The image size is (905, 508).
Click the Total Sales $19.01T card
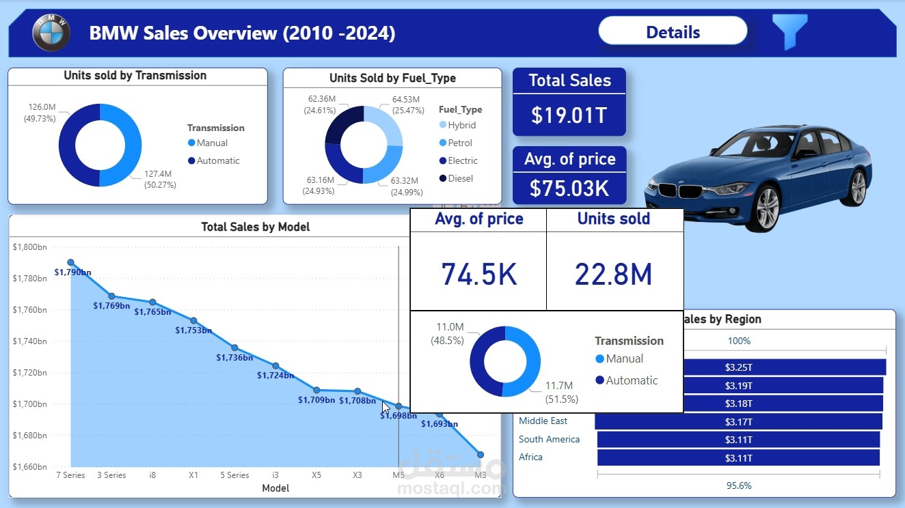(569, 102)
